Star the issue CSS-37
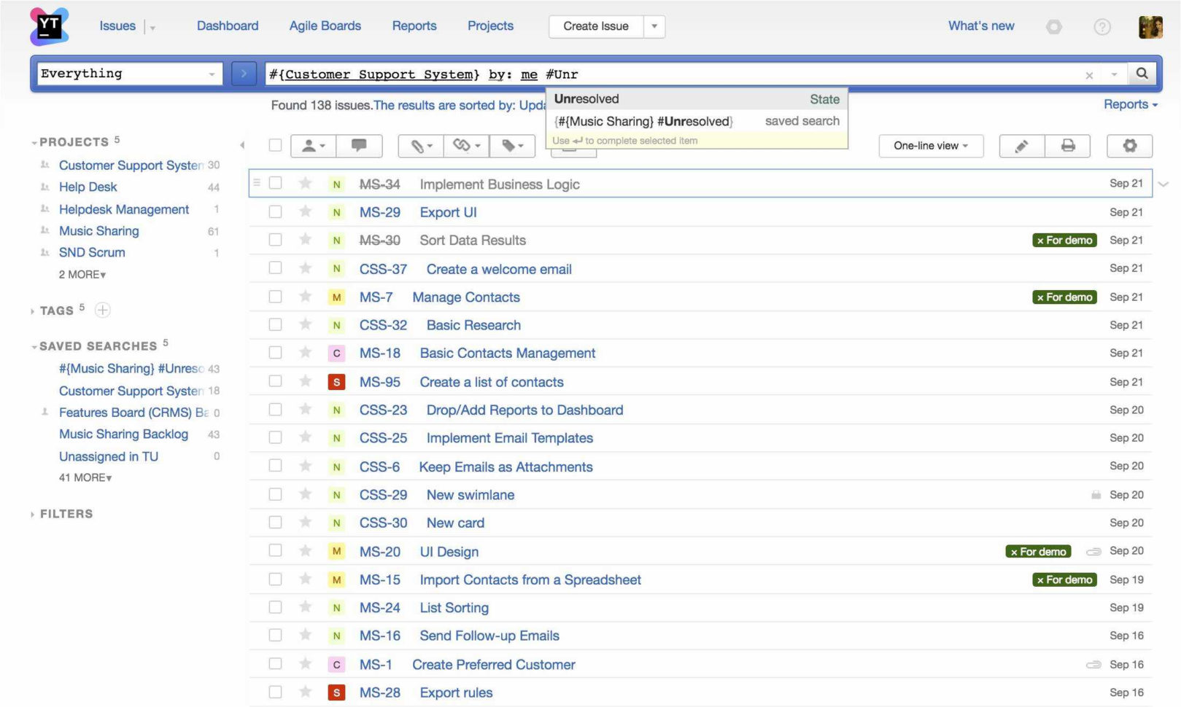Viewport: 1181px width, 707px height. (304, 268)
